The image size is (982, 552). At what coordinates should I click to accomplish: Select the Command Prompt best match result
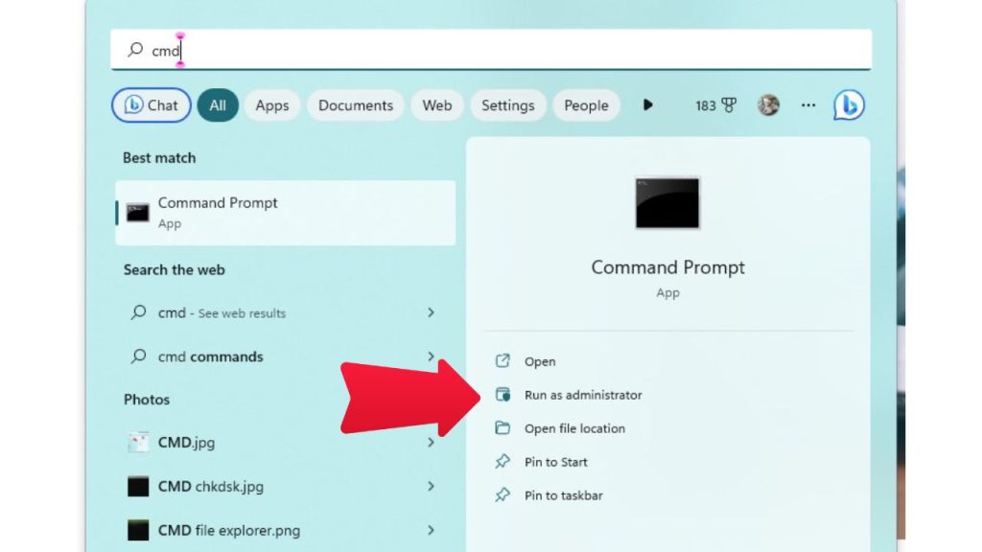point(286,213)
